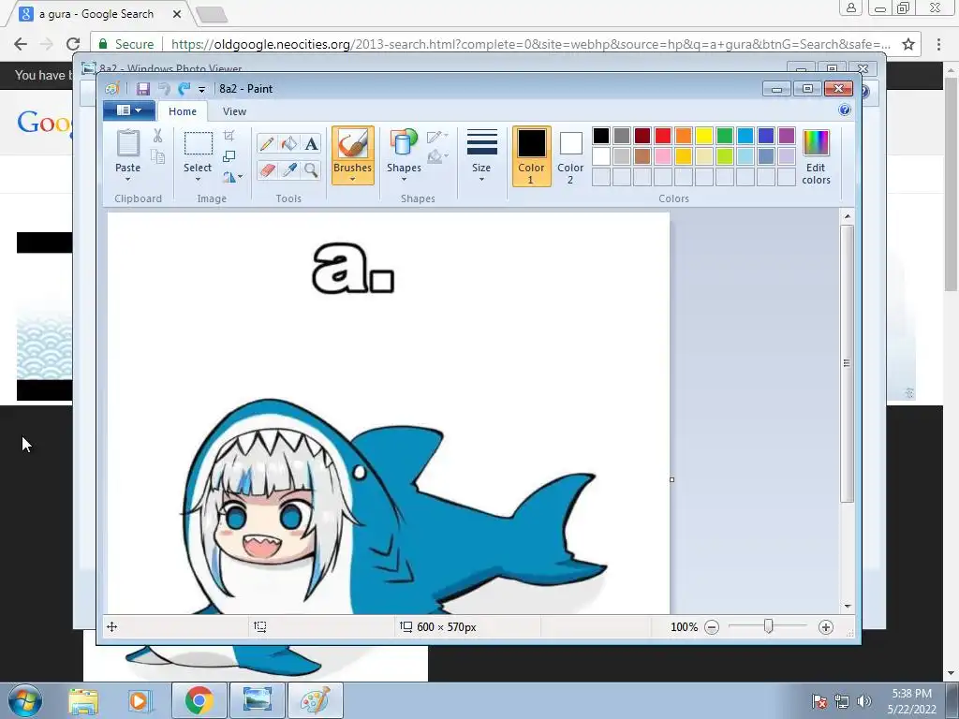The height and width of the screenshot is (719, 959).
Task: Expand the Paste dropdown arrow
Action: pos(127,180)
